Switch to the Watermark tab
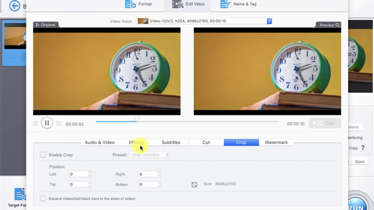The width and height of the screenshot is (374, 210). [x=276, y=142]
